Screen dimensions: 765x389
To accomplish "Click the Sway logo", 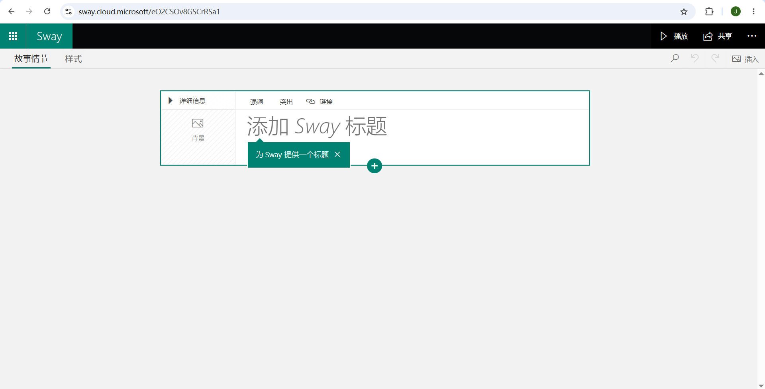I will [49, 36].
